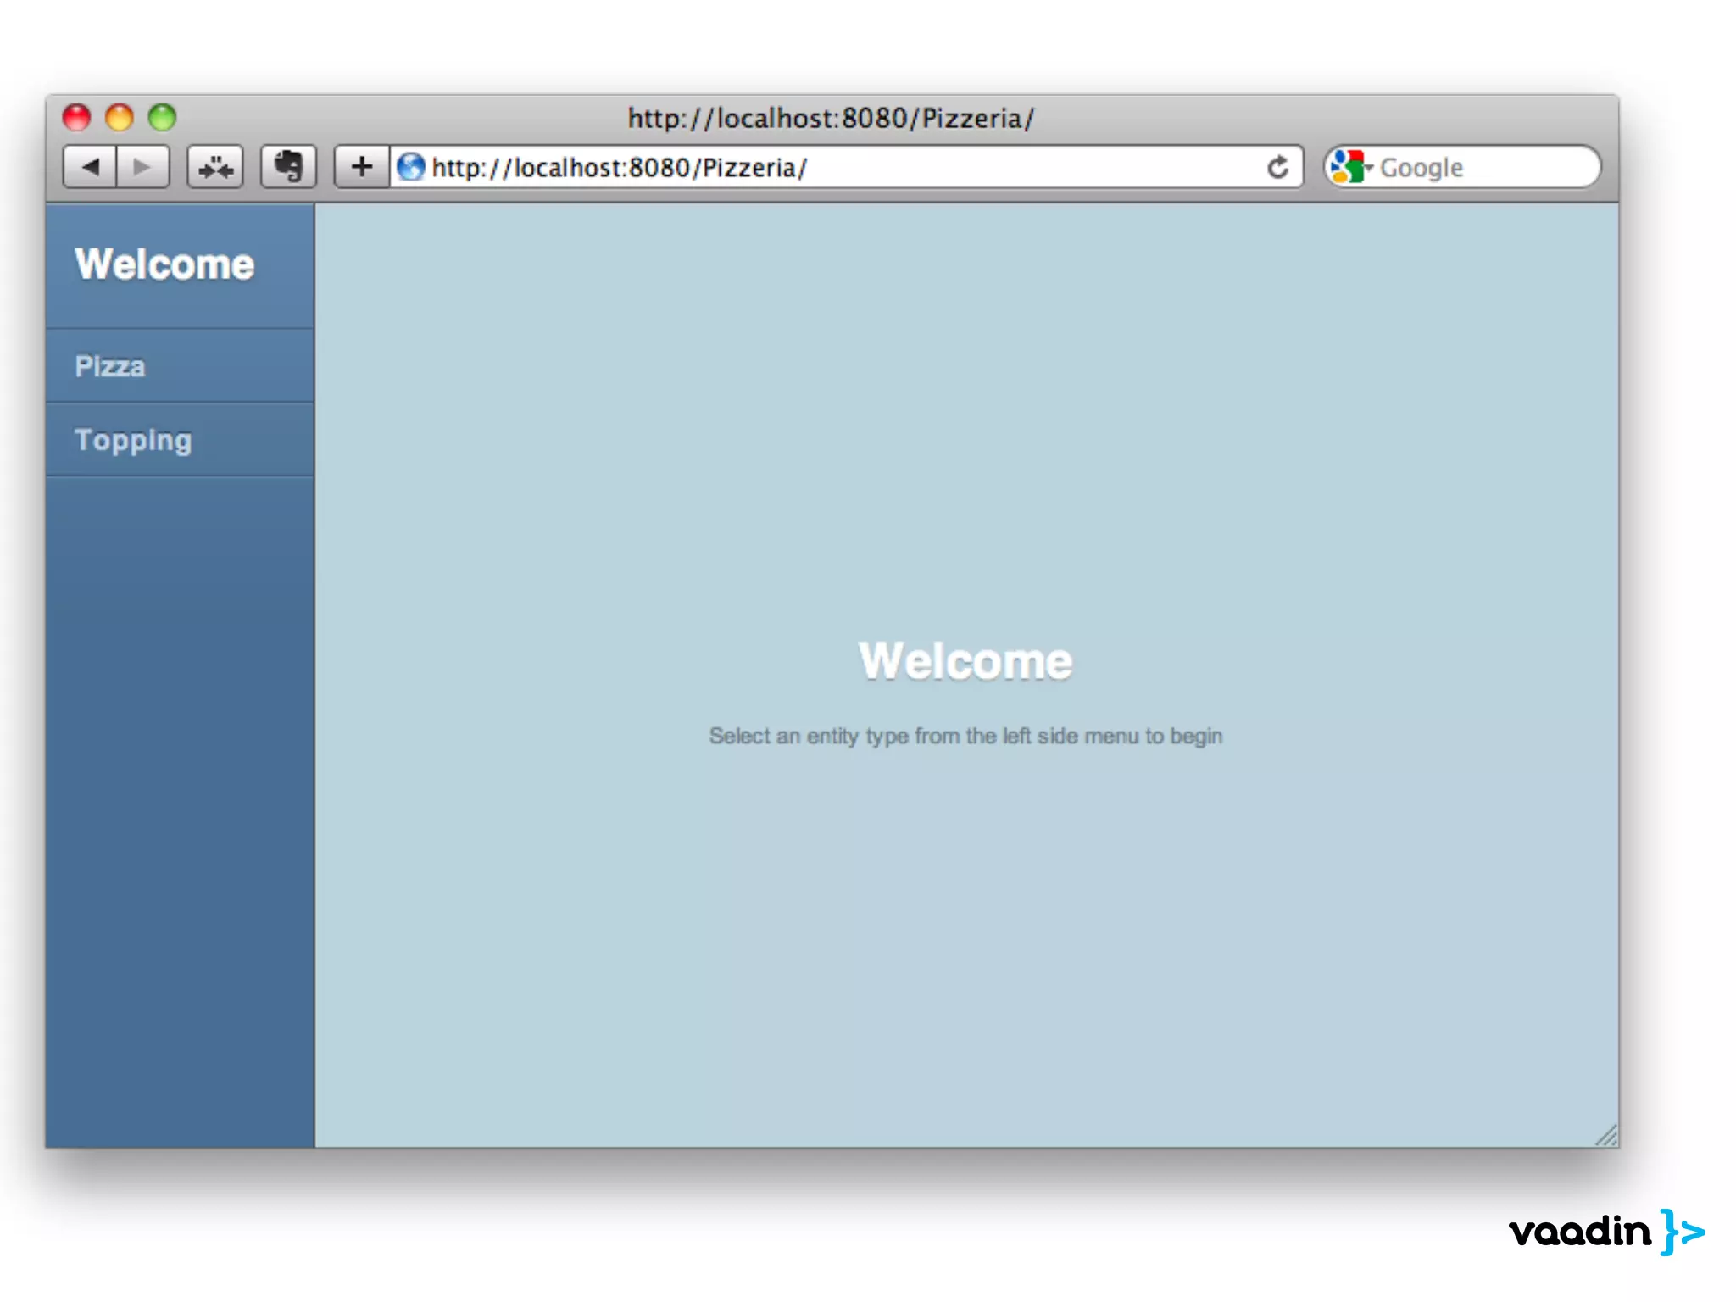
Task: Click the plus add-bookmark button
Action: click(362, 167)
